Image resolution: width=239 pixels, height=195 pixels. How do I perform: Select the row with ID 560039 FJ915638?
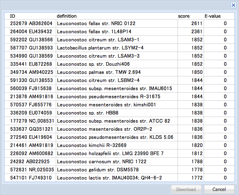pos(119,89)
